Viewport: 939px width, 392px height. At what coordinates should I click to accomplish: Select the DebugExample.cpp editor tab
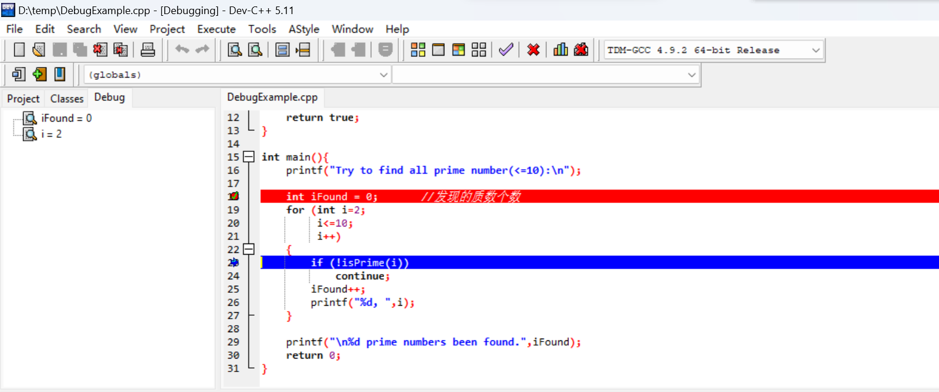272,97
